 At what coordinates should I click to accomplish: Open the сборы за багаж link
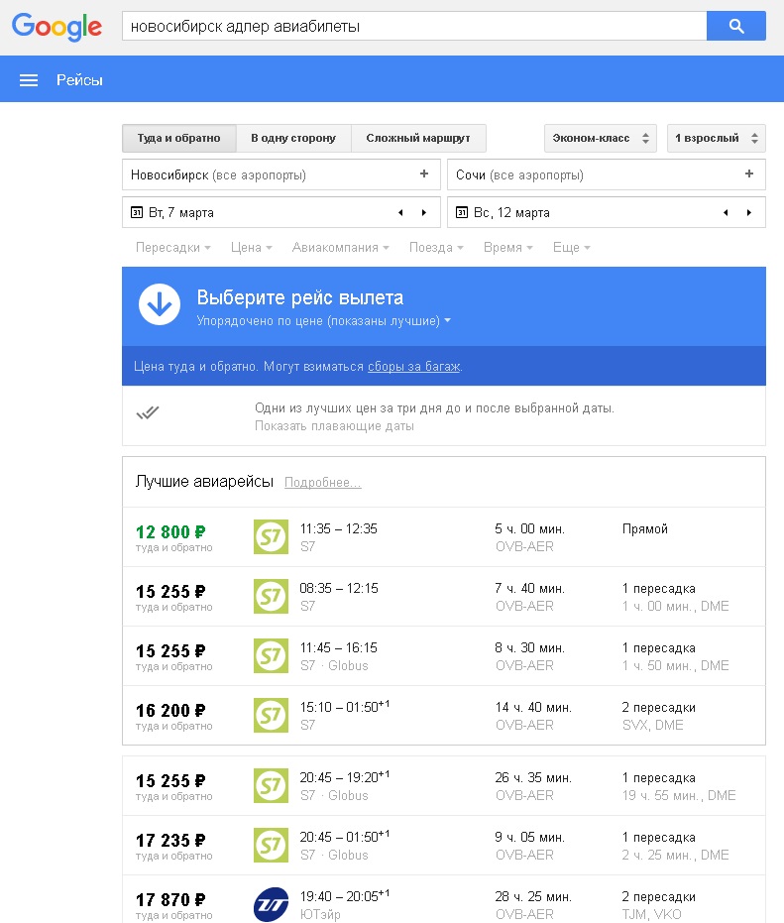point(413,366)
